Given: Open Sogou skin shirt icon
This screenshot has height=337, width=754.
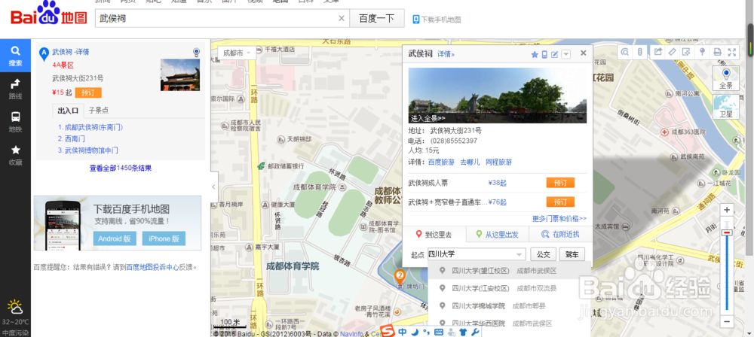Looking at the screenshot, I should [x=463, y=332].
